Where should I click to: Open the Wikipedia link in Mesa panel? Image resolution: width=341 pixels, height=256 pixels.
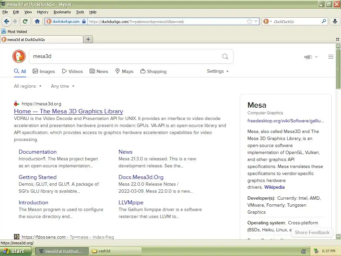point(274,187)
